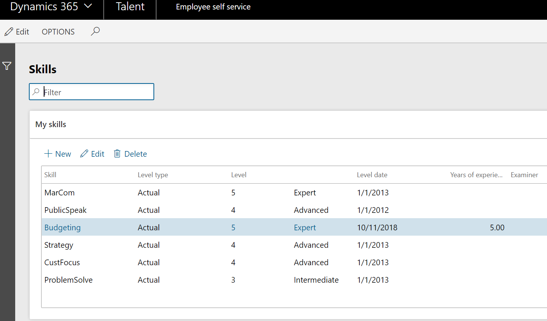Click the Expert level link for Budgeting

[x=305, y=227]
